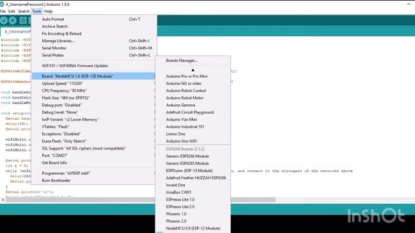The width and height of the screenshot is (415, 233).
Task: Select ESPDuino (ESP-13 Module) board
Action: (193, 171)
